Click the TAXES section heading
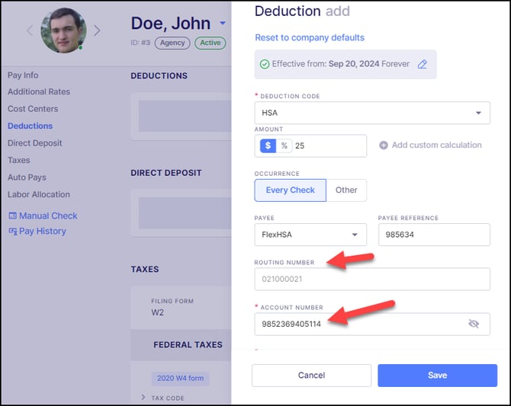Viewport: 511px width, 406px height. (x=145, y=269)
